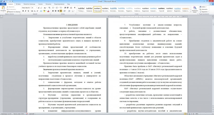The width and height of the screenshot is (214, 115).
Task: Switch to the Рассылки (Mailings) tab
Action: 48,4
